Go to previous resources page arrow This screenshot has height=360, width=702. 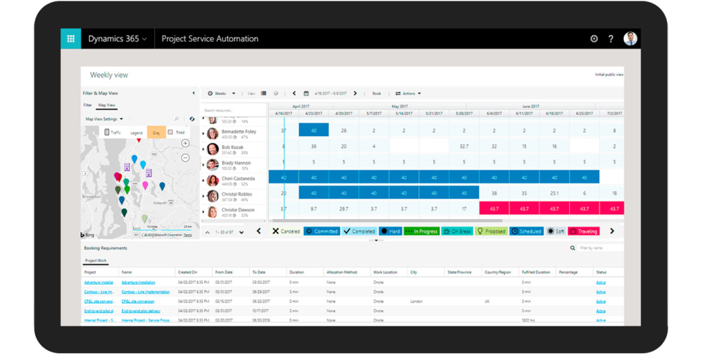[207, 232]
